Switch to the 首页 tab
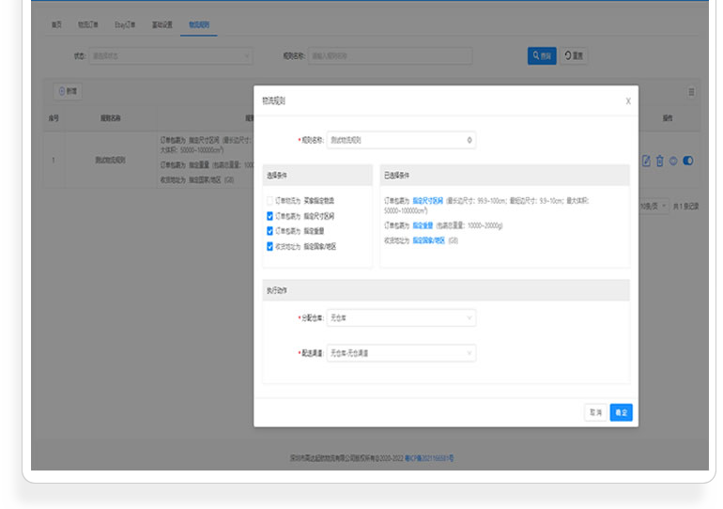This screenshot has height=509, width=723. click(x=56, y=25)
